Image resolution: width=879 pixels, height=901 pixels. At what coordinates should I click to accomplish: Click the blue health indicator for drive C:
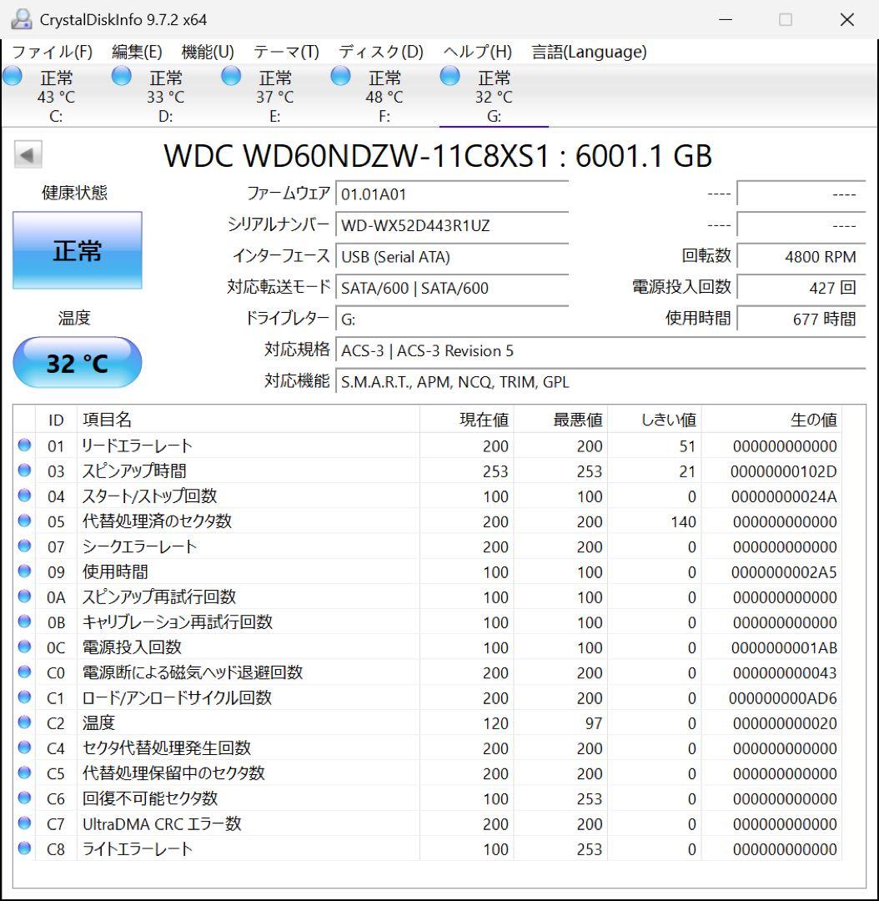(13, 76)
